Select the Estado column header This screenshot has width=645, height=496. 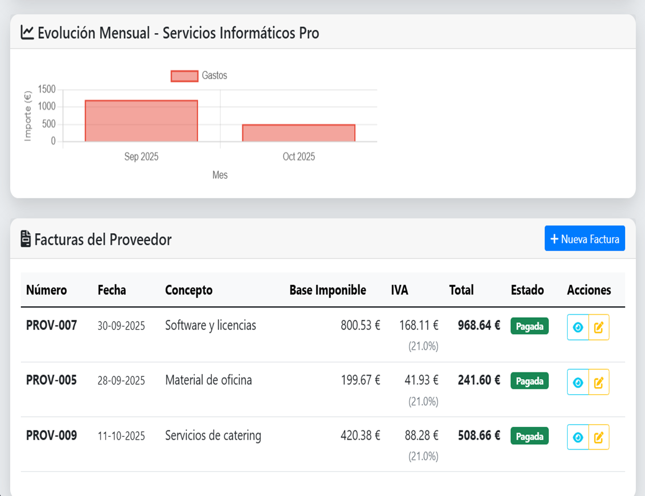[527, 290]
